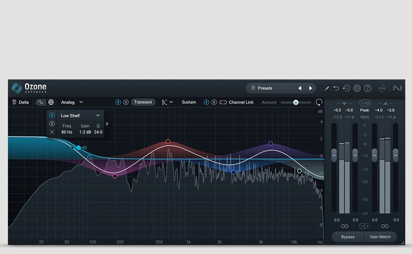
Task: Select the sine wave curve view icon
Action: 41,102
